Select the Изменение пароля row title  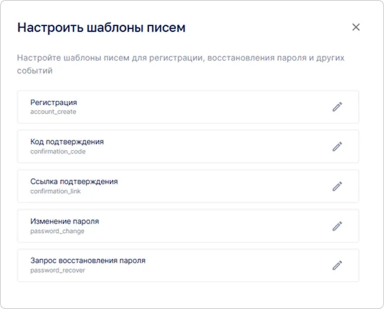tap(64, 221)
